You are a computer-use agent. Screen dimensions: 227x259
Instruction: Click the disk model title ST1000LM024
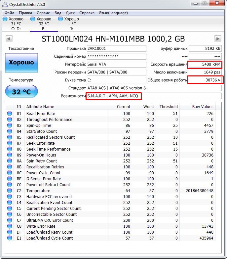coord(113,39)
